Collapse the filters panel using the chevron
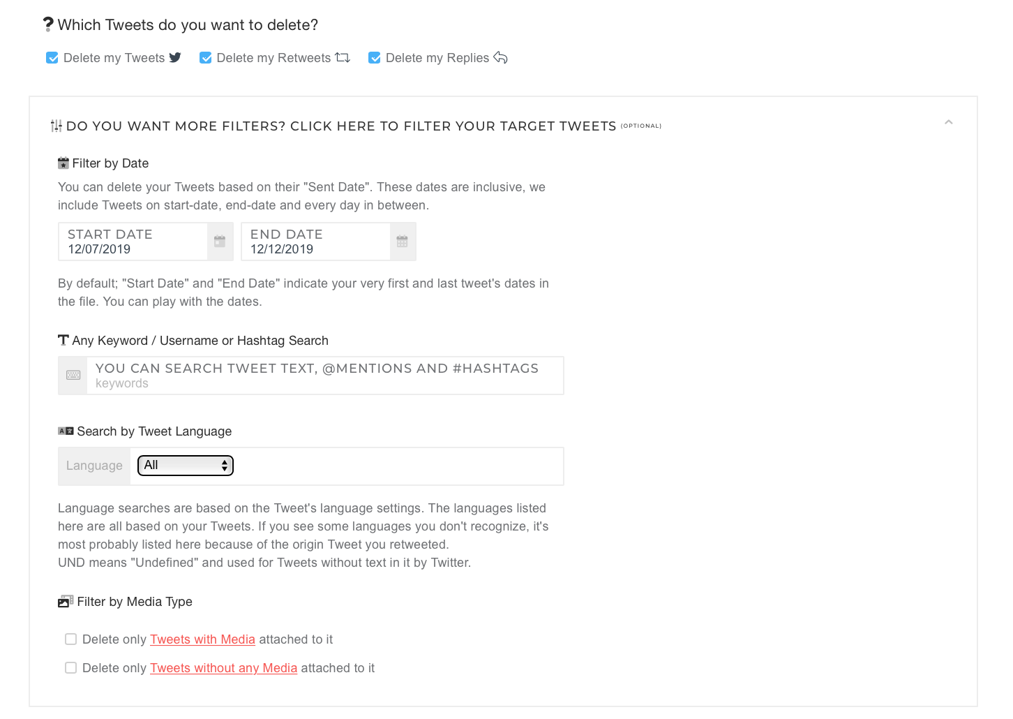 [948, 121]
